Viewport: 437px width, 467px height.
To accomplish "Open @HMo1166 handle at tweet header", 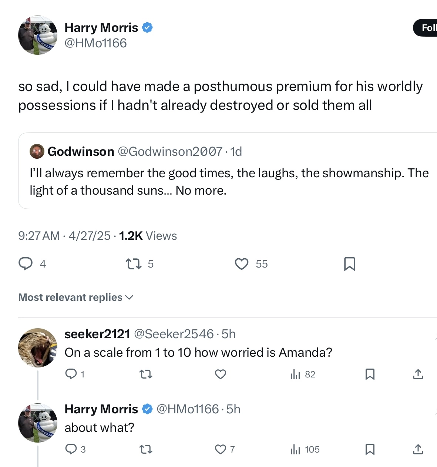I will tap(95, 43).
